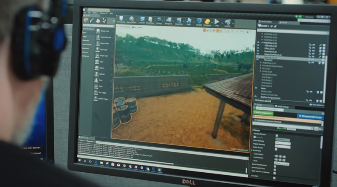The image size is (337, 187).
Task: Select the Landscape mode icon
Action: coord(98,21)
